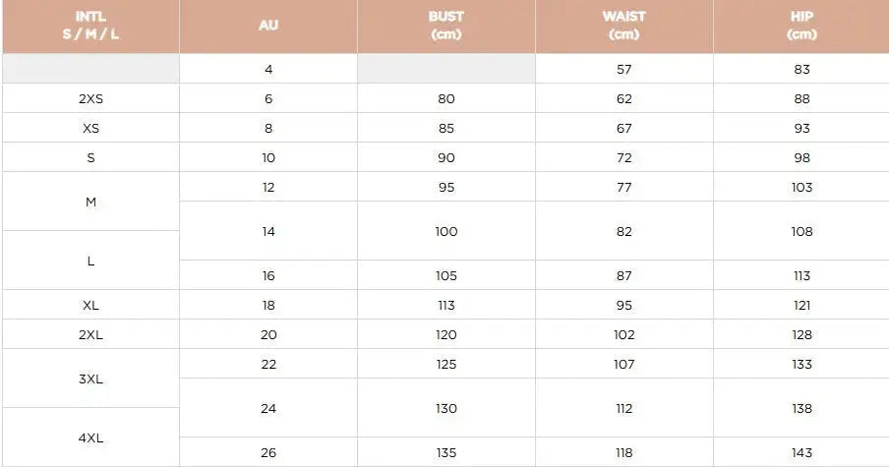Select the hip measurement 83
This screenshot has width=889, height=467.
(801, 70)
